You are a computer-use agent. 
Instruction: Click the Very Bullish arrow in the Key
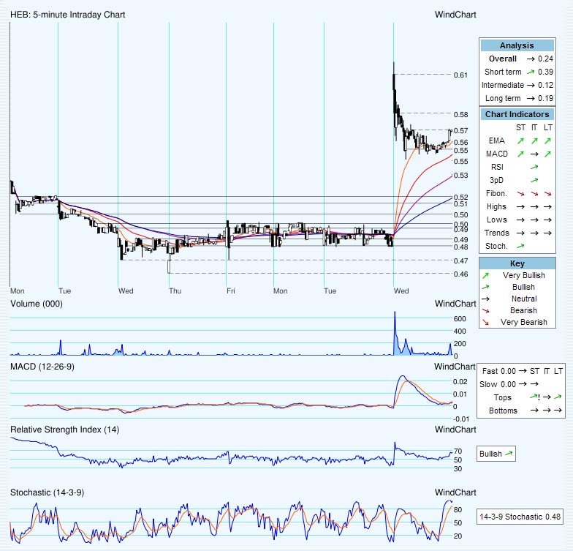[485, 275]
